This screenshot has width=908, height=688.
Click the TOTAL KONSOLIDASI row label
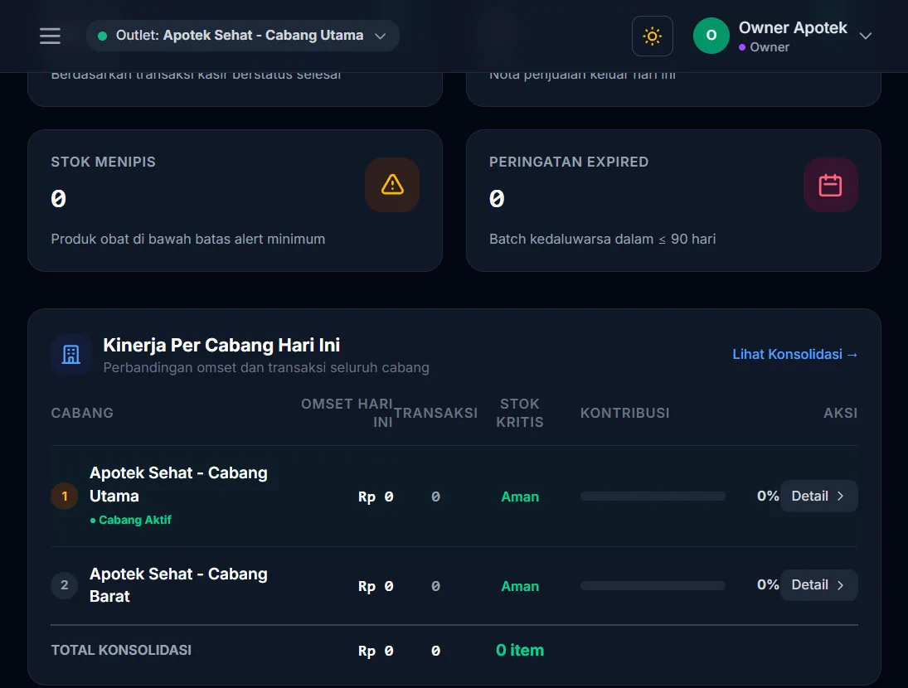[121, 650]
